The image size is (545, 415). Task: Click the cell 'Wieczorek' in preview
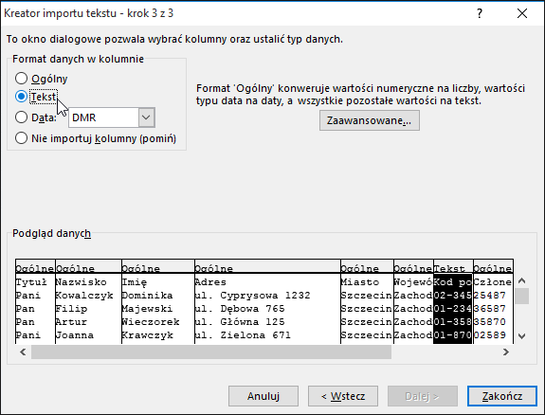(x=151, y=322)
